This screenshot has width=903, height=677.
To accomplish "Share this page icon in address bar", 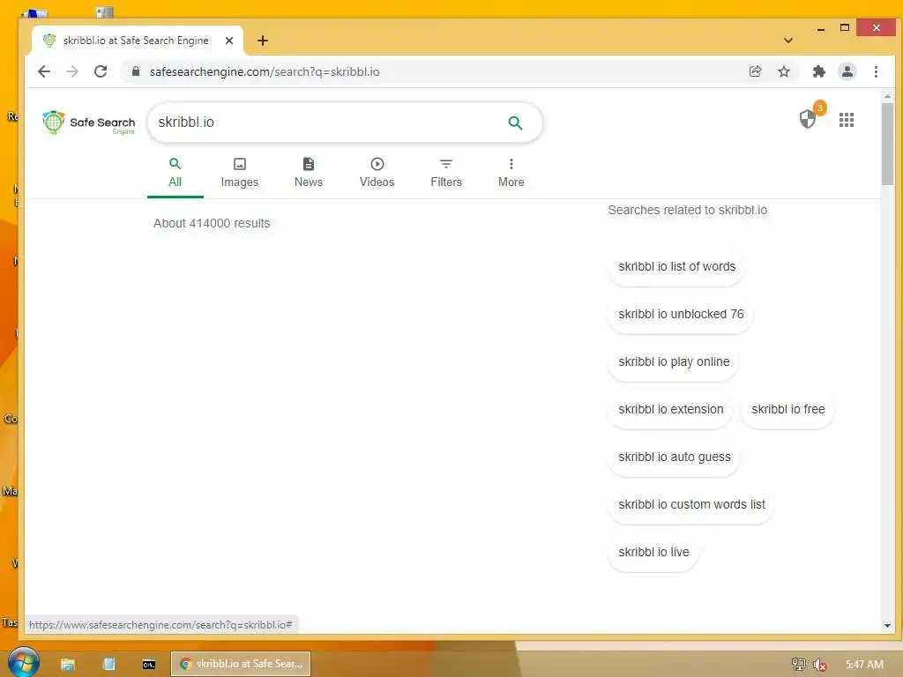I will point(755,71).
